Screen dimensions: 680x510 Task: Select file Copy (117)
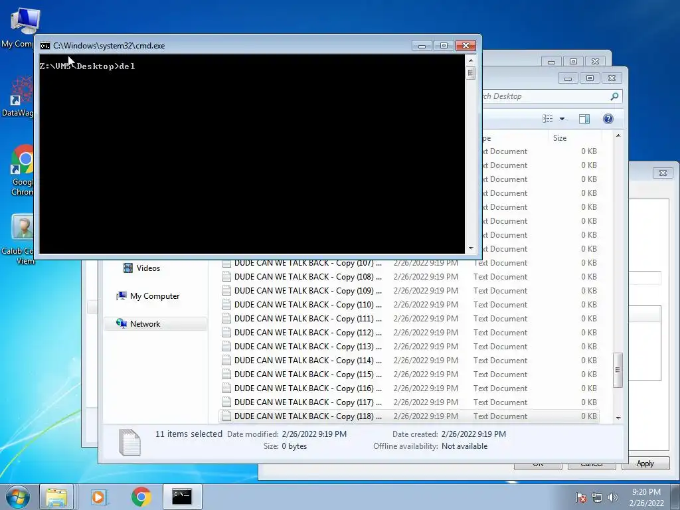409,402
